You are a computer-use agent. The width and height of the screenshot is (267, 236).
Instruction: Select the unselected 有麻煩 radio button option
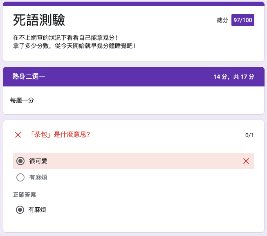click(x=20, y=177)
